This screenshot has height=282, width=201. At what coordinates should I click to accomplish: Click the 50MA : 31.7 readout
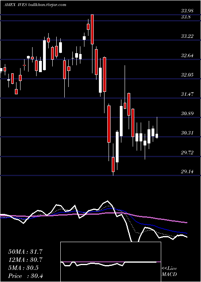(25, 252)
